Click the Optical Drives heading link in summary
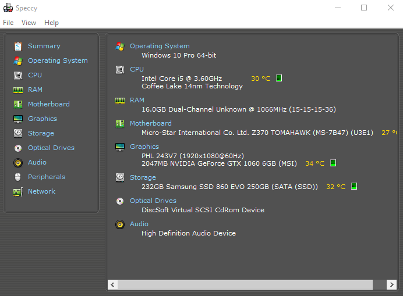Screen dimensions: 403x296 point(153,201)
